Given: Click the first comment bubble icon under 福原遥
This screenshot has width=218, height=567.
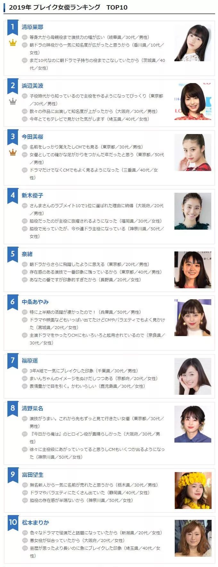Looking at the screenshot, I should coord(25,371).
